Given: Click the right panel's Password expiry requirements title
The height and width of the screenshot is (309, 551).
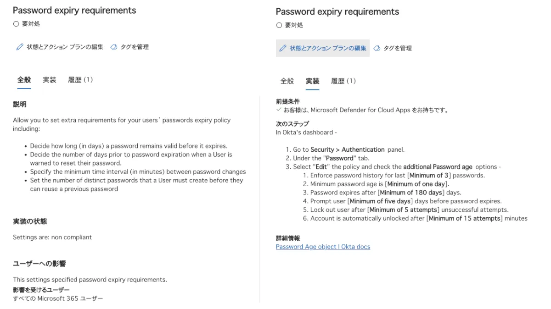Looking at the screenshot, I should [337, 11].
